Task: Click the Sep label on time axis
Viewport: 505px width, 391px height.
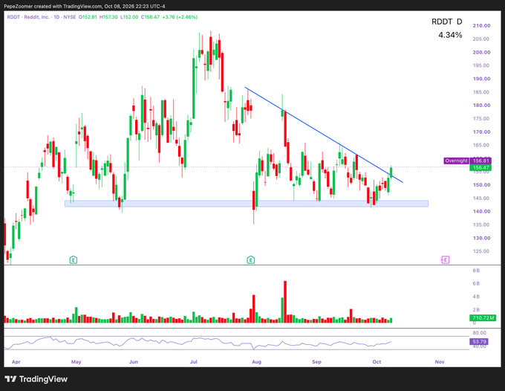Action: (x=316, y=362)
